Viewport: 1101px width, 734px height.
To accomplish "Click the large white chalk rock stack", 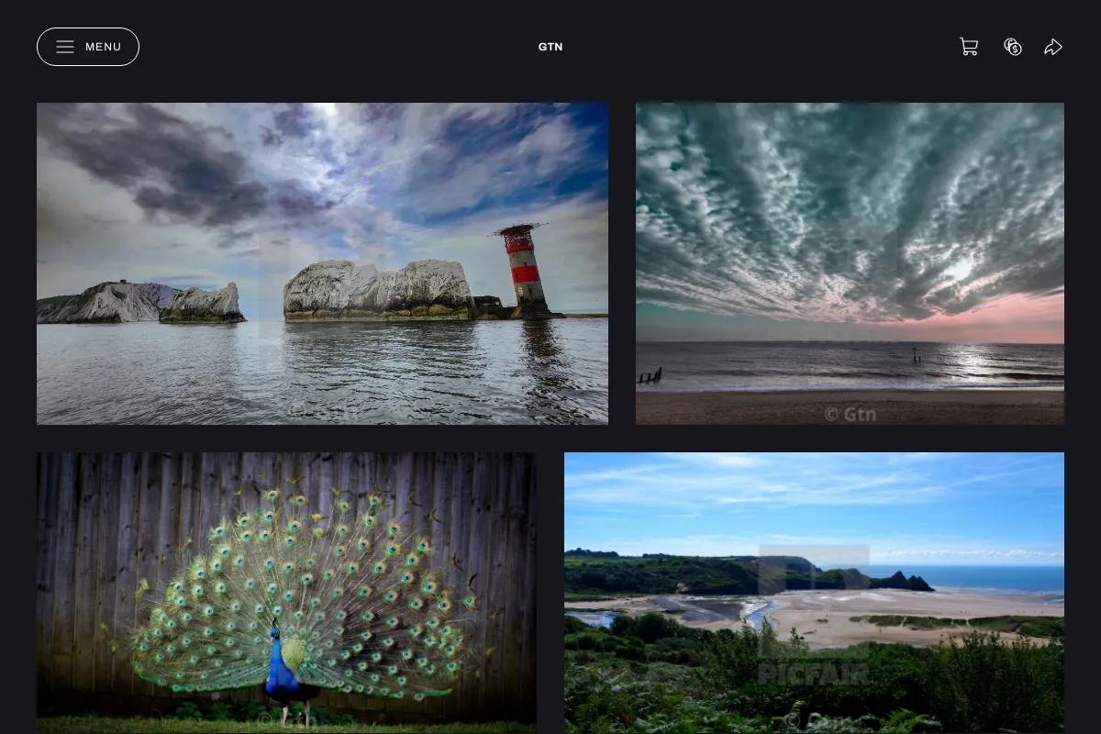I will [x=378, y=289].
